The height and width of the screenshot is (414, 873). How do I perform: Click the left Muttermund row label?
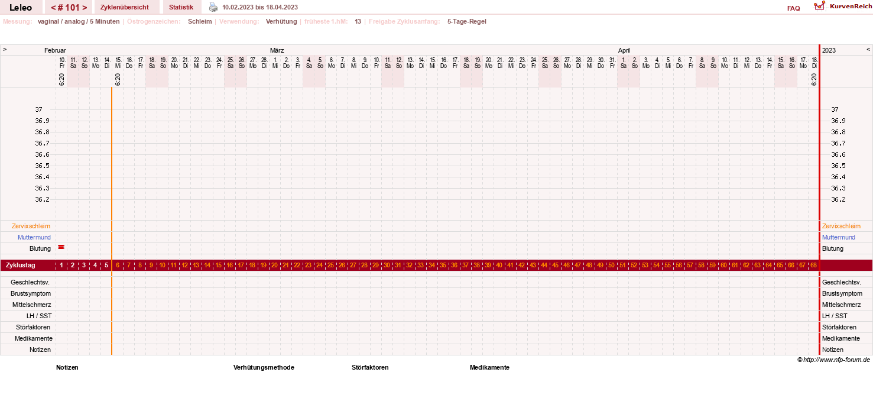pos(34,237)
